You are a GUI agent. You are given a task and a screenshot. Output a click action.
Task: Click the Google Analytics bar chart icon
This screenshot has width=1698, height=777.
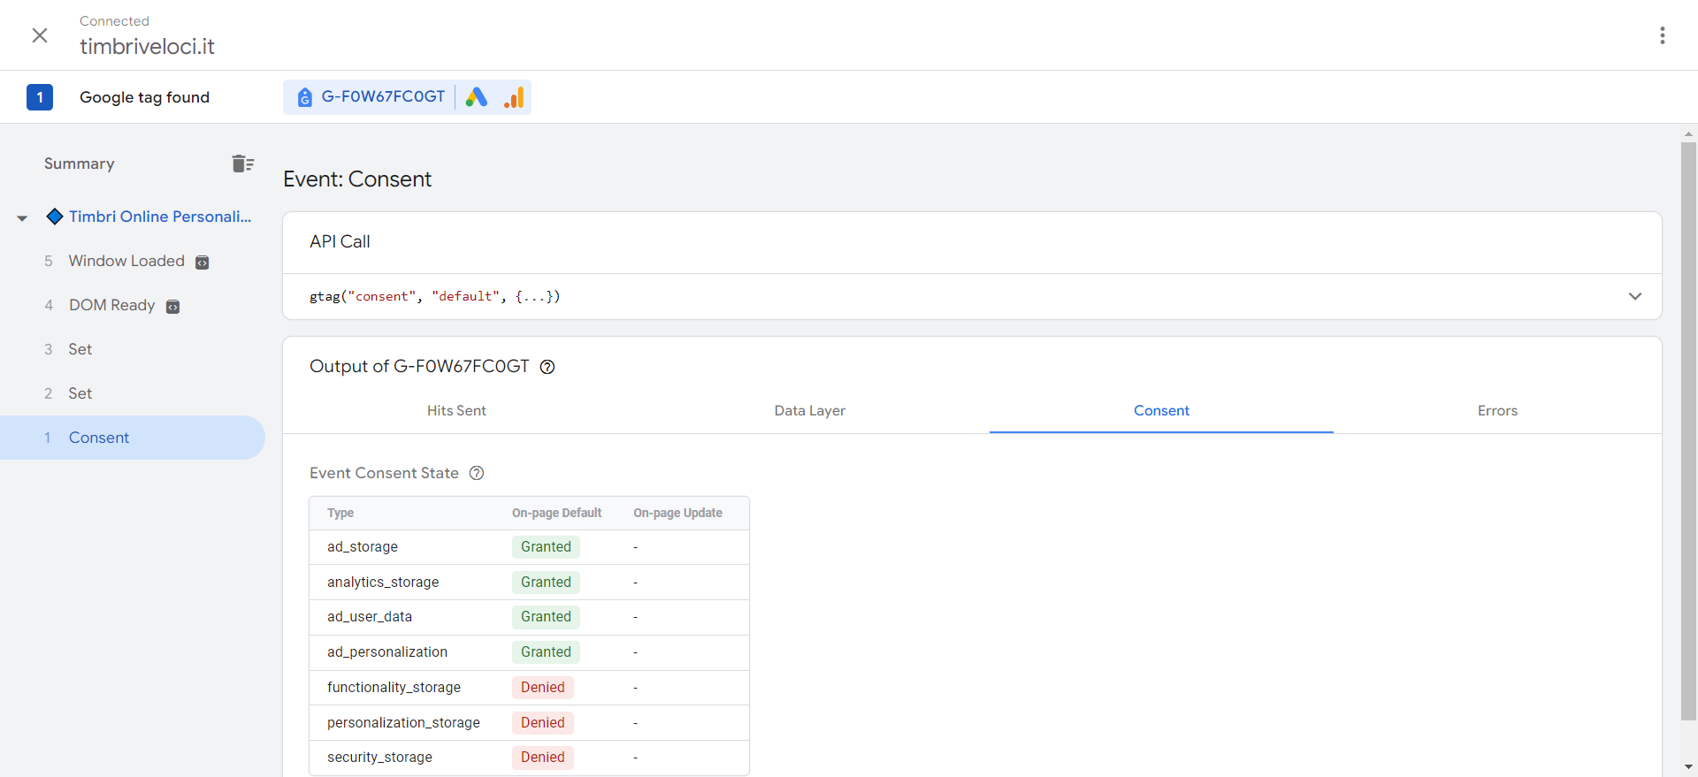pyautogui.click(x=514, y=97)
